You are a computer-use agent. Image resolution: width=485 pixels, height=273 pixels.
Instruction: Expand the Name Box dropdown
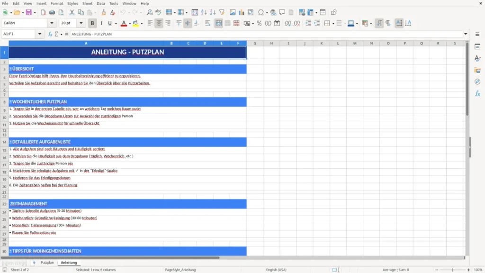40,34
